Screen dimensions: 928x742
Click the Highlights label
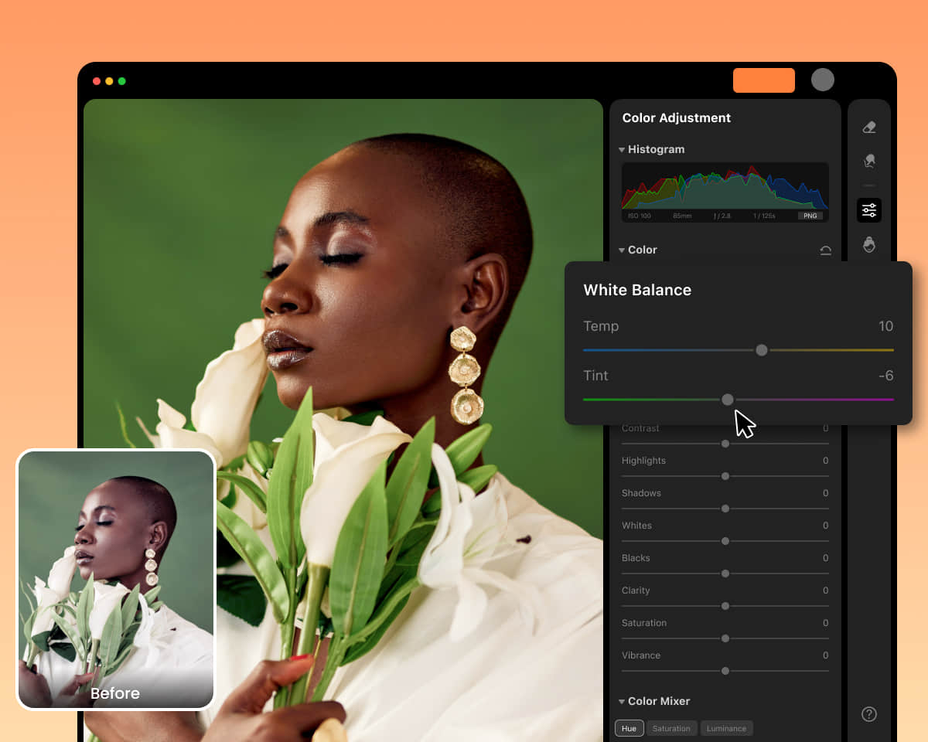[x=643, y=461]
